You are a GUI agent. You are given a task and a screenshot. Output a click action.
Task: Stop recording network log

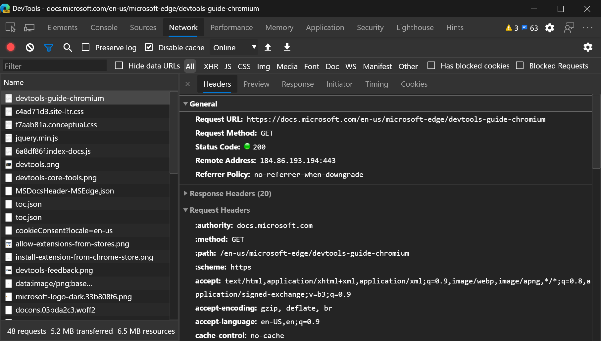11,47
